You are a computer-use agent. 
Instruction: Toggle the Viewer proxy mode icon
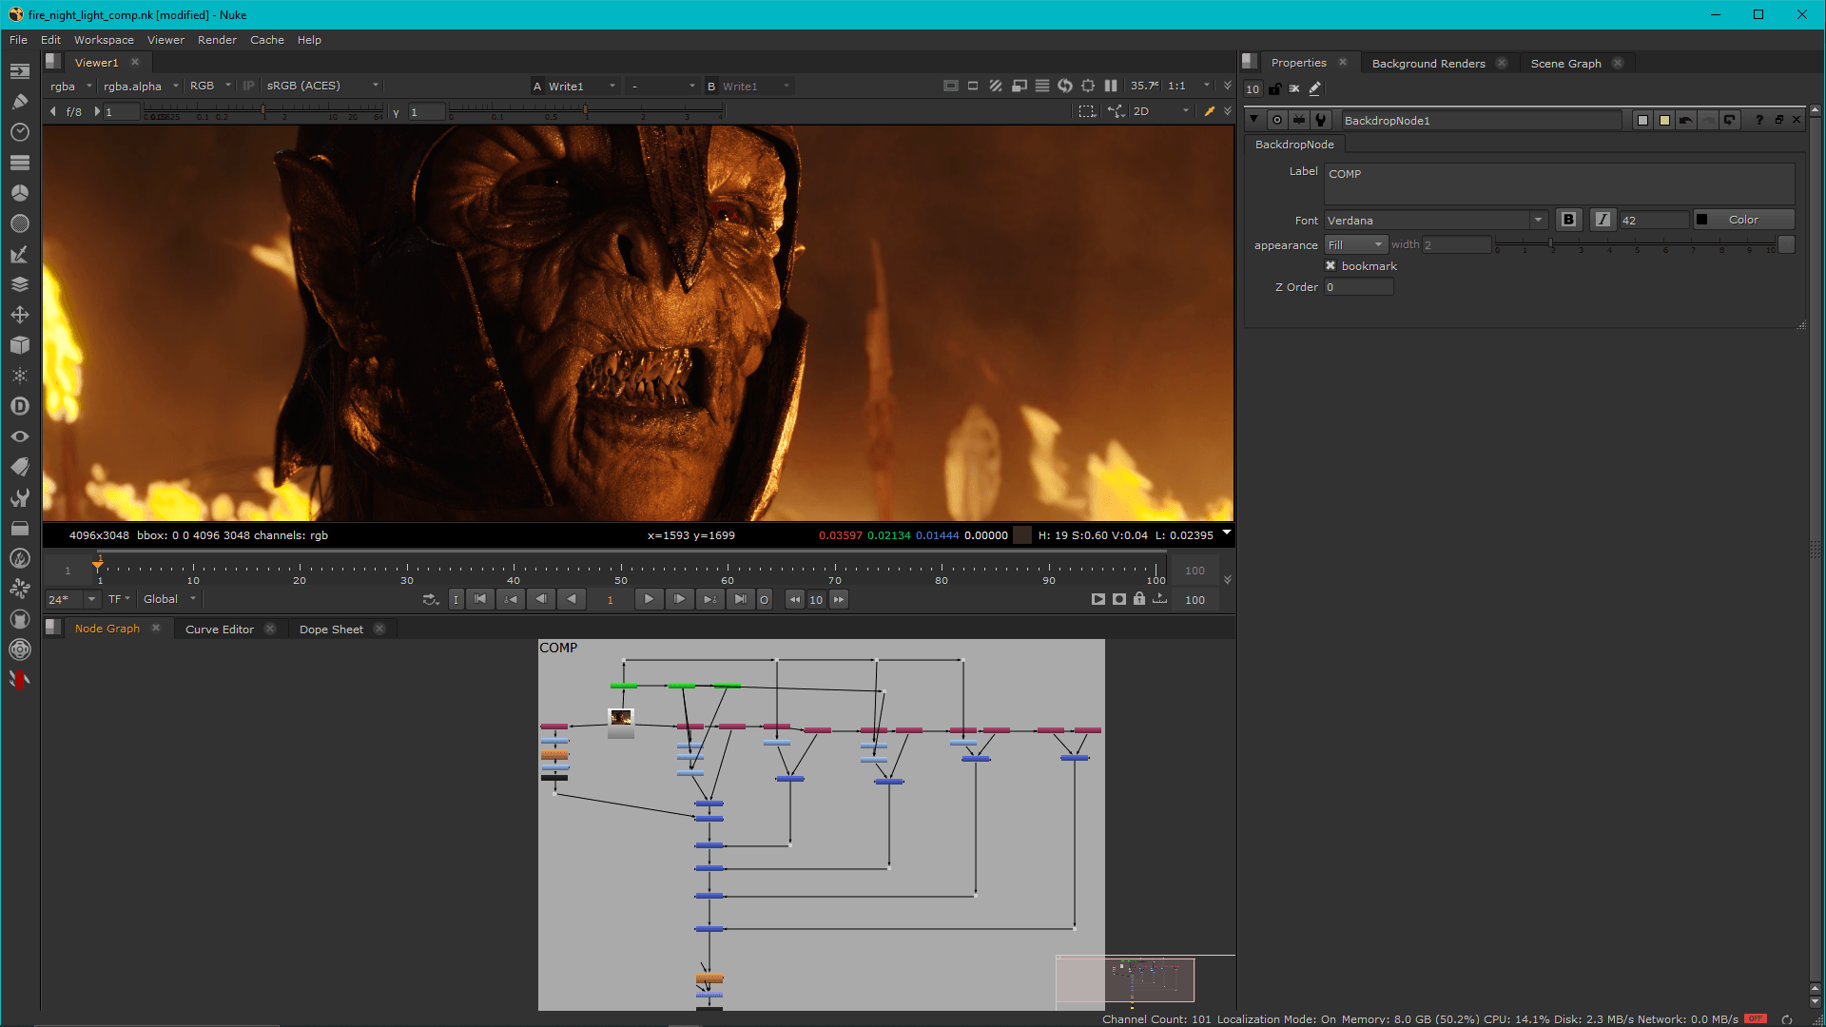point(1020,86)
